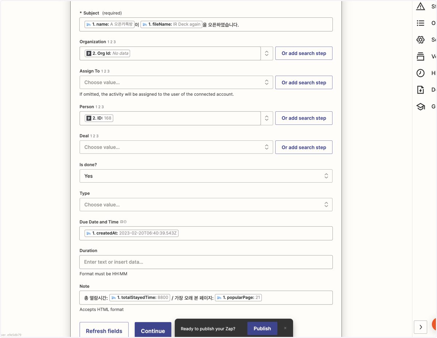This screenshot has width=437, height=338.
Task: Add search step for Person
Action: click(304, 118)
